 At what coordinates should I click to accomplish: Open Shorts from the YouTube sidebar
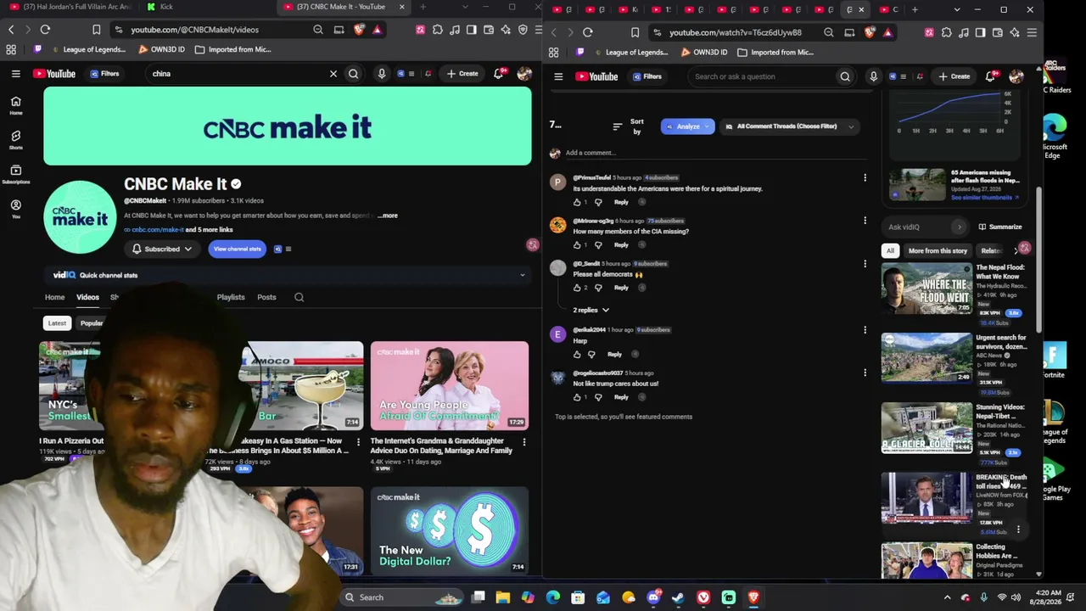click(x=15, y=140)
